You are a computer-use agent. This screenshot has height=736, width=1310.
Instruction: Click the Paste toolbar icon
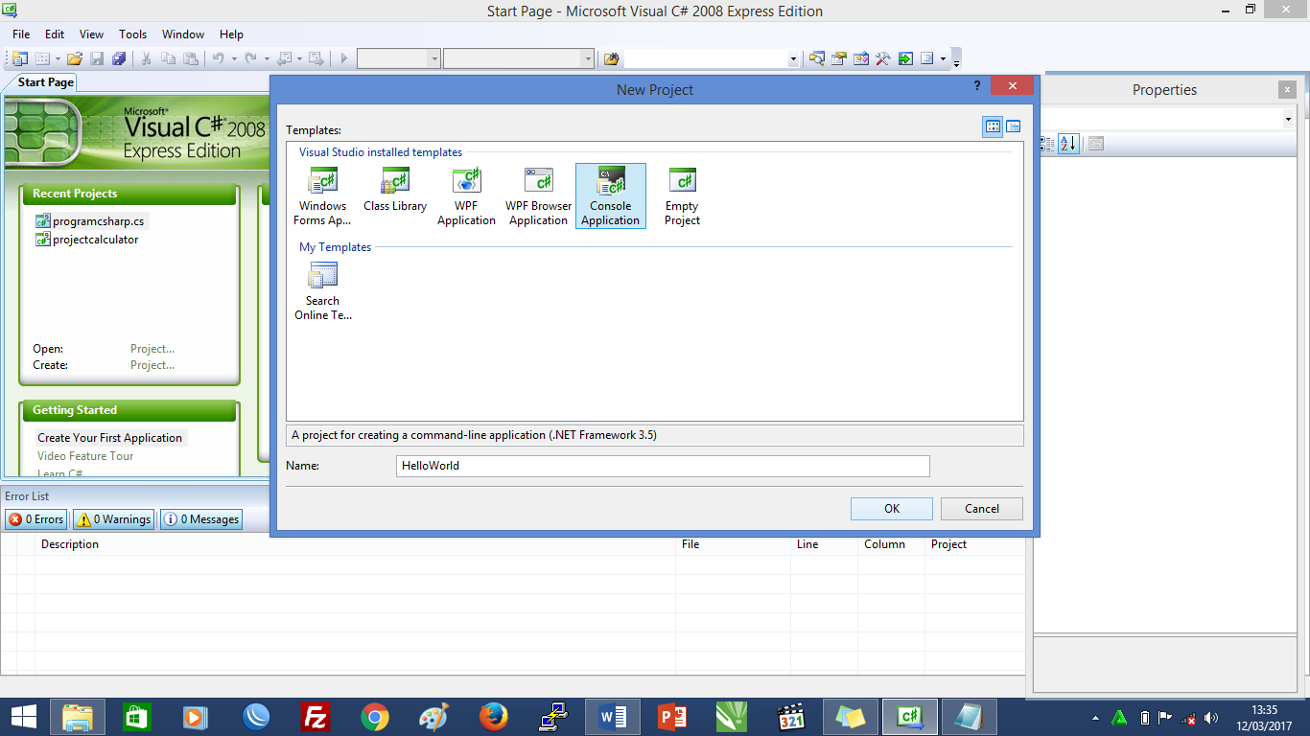click(191, 58)
